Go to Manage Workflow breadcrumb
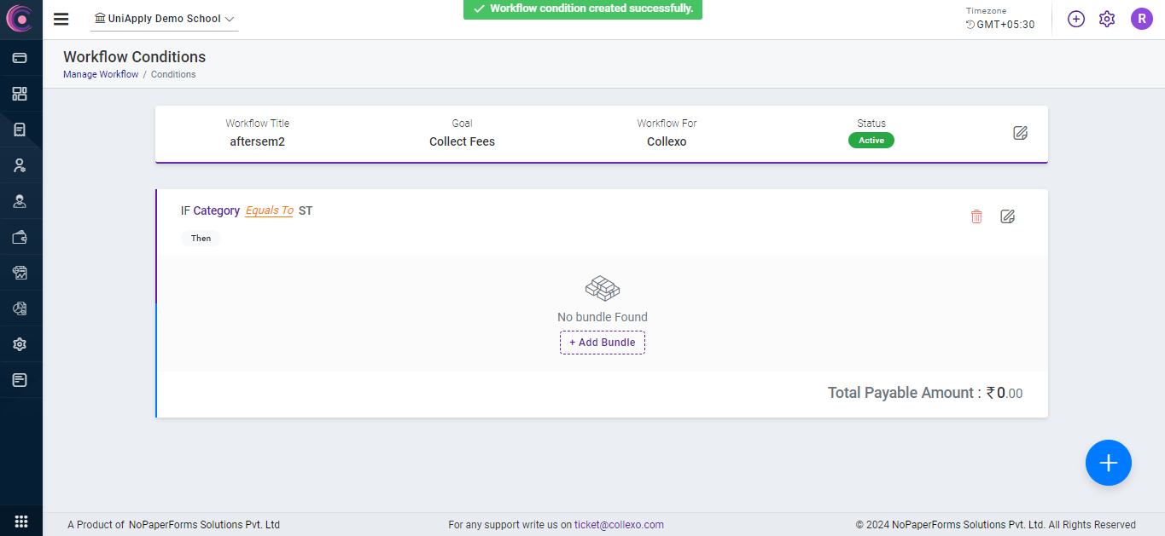The width and height of the screenshot is (1165, 536). [101, 75]
